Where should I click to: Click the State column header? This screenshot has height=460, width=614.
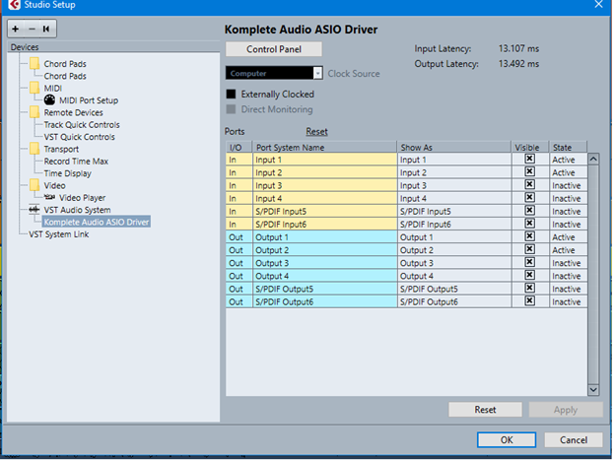[568, 147]
